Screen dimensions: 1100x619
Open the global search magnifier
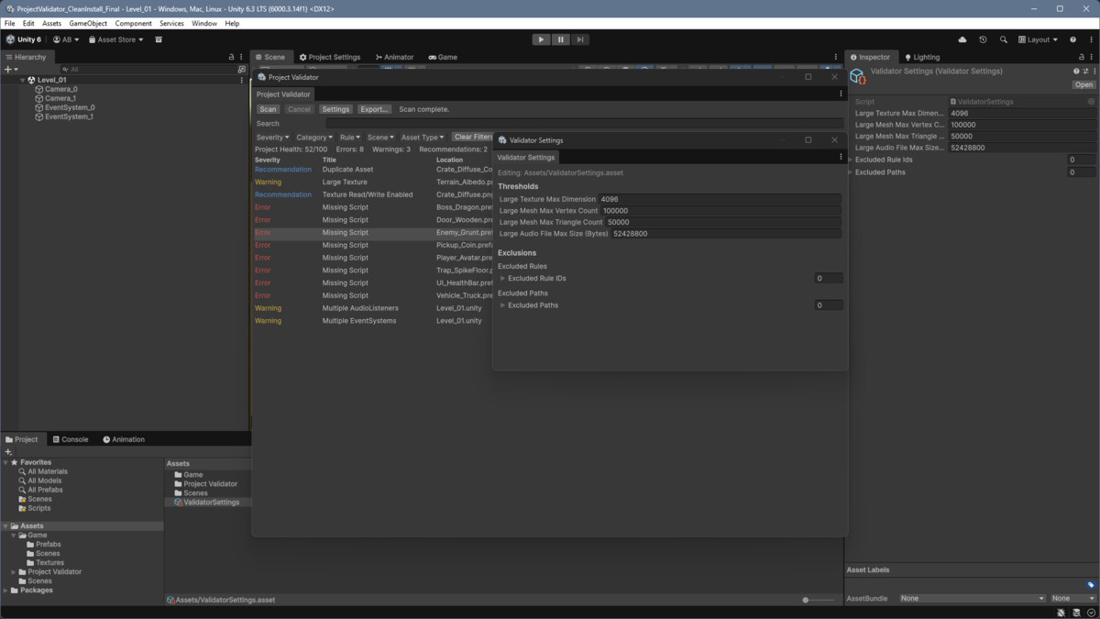1003,39
